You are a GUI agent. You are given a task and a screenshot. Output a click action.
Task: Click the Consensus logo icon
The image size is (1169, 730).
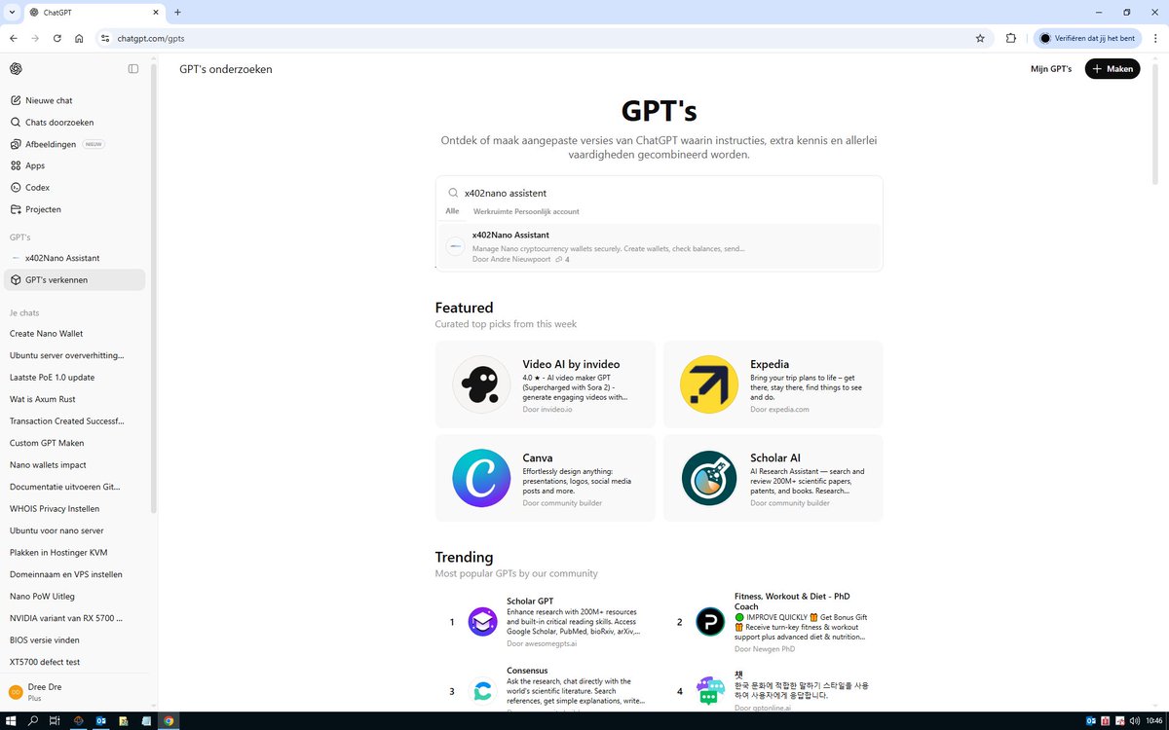[482, 691]
